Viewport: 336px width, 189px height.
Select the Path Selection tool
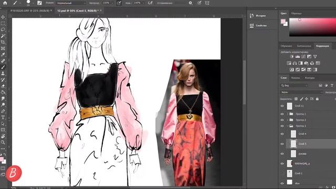point(3,124)
